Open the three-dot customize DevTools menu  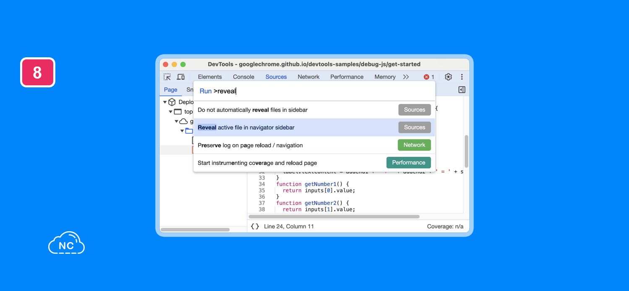462,77
